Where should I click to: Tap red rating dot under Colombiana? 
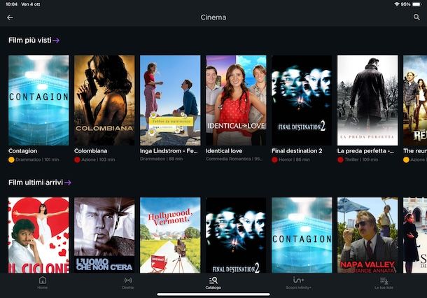pos(77,159)
